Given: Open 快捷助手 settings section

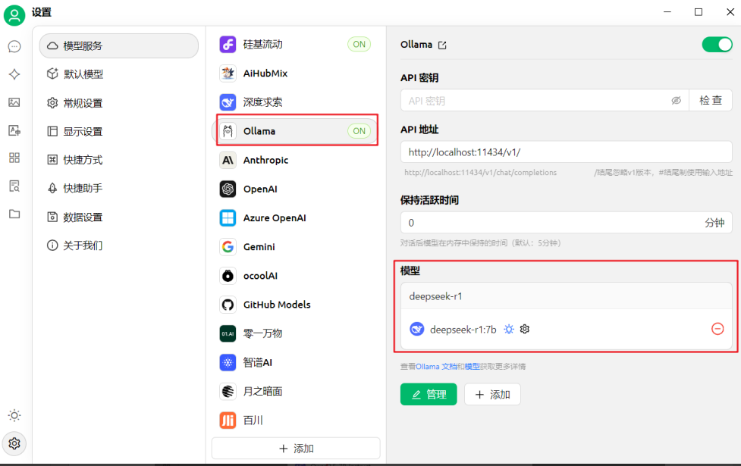Looking at the screenshot, I should (118, 189).
